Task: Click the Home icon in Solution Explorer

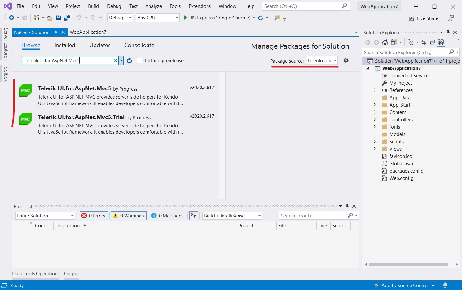Action: pyautogui.click(x=385, y=42)
